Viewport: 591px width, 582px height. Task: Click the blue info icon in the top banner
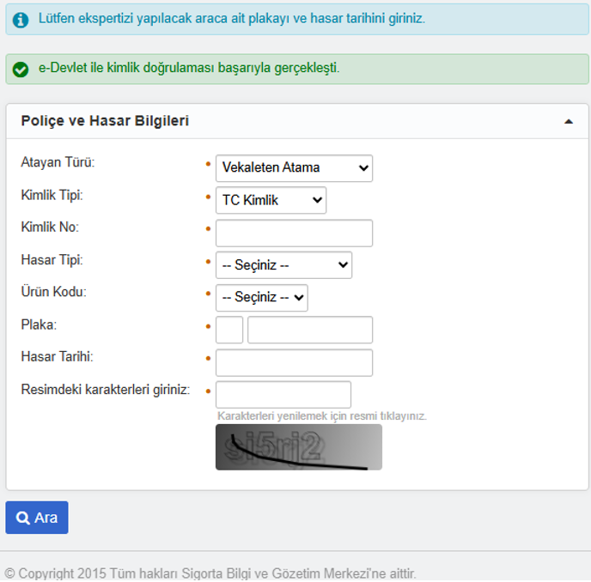[21, 18]
